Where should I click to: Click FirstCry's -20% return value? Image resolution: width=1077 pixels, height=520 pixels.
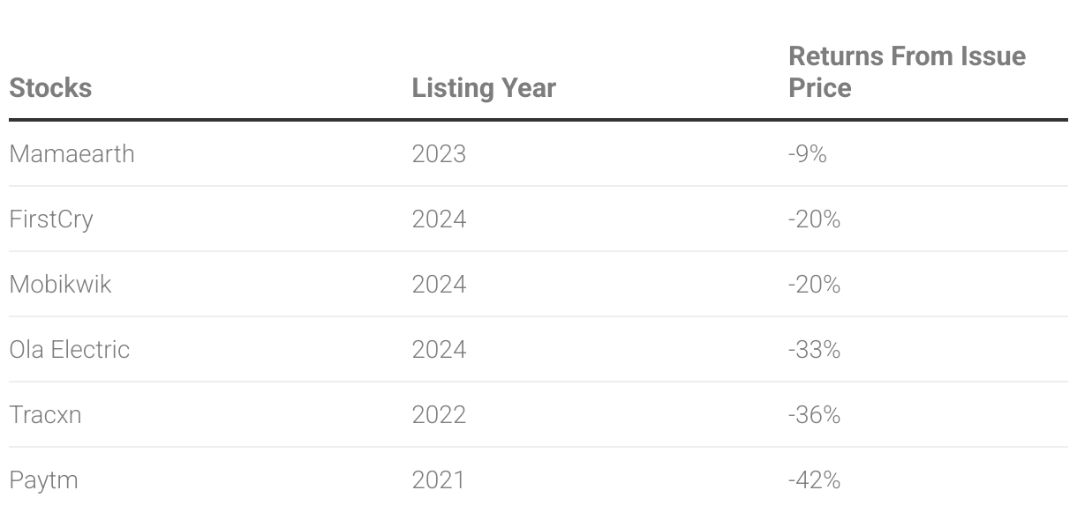tap(814, 219)
